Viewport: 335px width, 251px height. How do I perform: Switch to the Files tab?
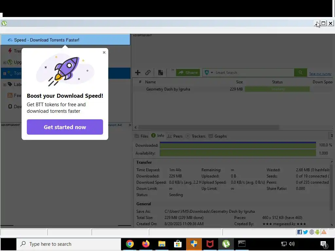(141, 136)
